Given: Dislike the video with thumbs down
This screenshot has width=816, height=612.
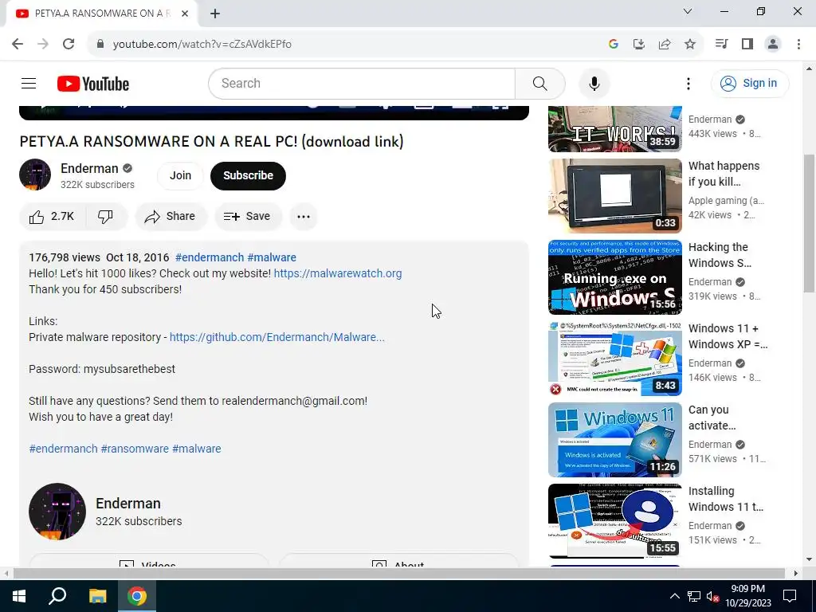Looking at the screenshot, I should [x=106, y=217].
